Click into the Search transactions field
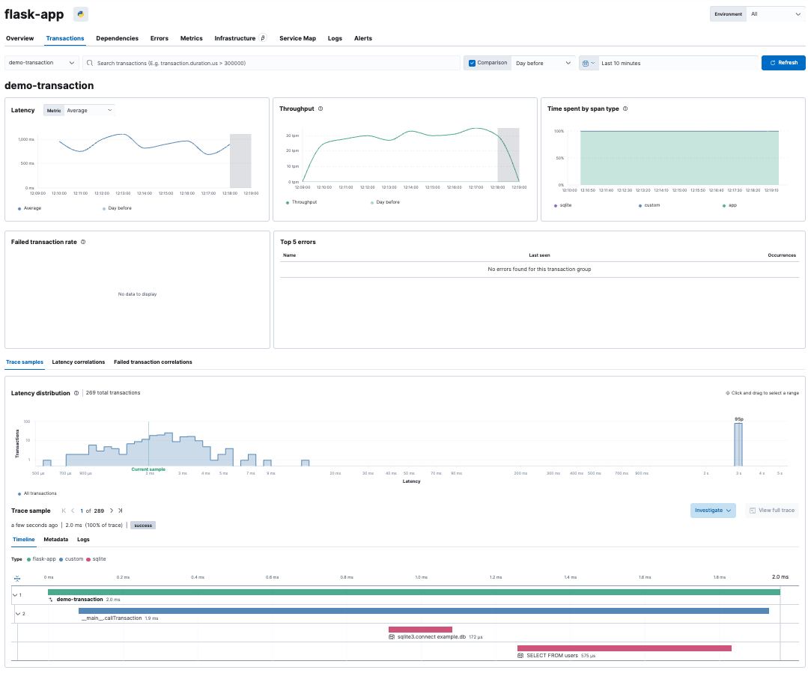Image resolution: width=808 pixels, height=676 pixels. coord(271,63)
